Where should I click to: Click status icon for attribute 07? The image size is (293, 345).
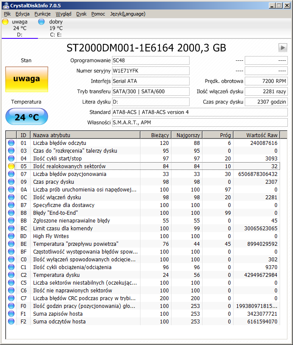tap(11, 174)
